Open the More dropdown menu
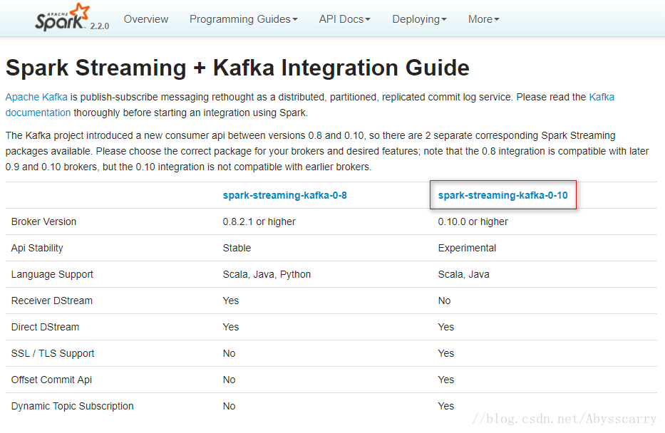 click(483, 19)
